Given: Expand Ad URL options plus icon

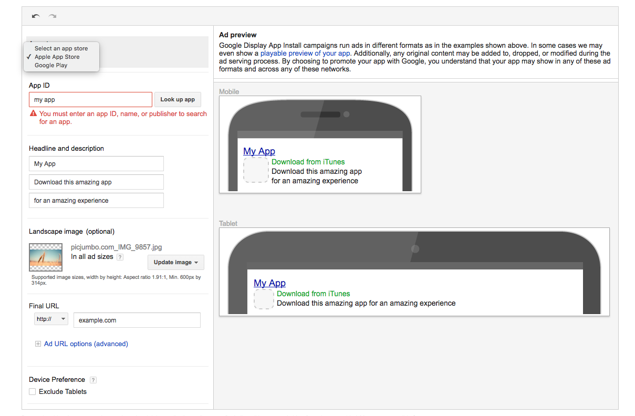Looking at the screenshot, I should (x=37, y=344).
